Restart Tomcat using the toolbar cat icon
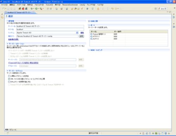Screen dimensions: 176x136 pos(26,8)
